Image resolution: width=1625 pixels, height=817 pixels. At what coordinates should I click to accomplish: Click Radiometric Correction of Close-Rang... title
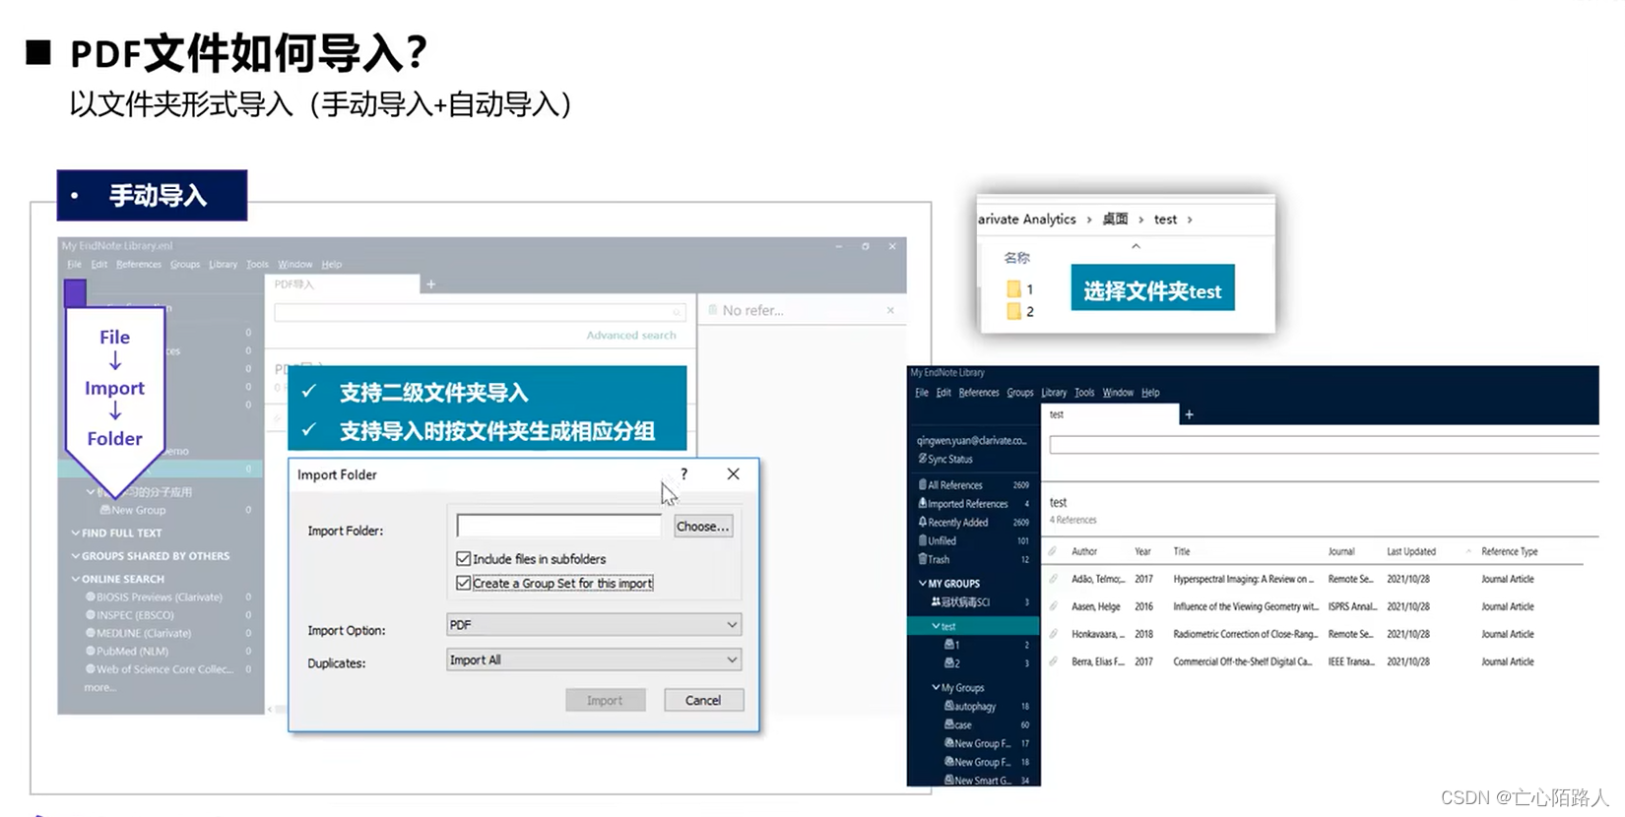coord(1245,634)
